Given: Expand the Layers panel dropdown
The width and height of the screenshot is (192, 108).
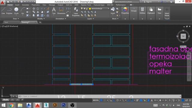Looking at the screenshot, I should 91,19.
